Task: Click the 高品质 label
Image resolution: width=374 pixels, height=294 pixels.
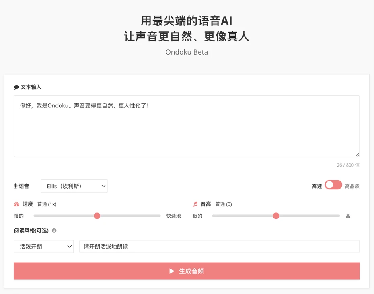Action: (352, 186)
